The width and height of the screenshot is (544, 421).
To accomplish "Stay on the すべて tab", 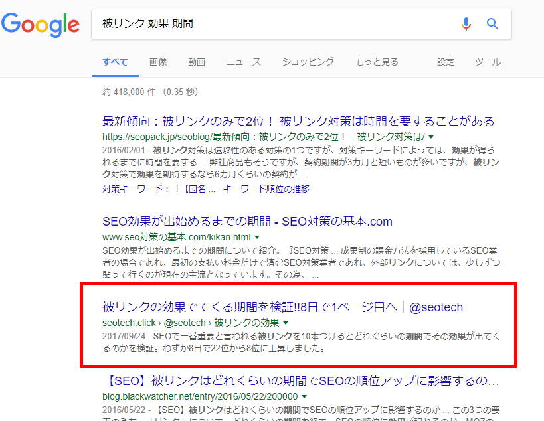I will (114, 61).
